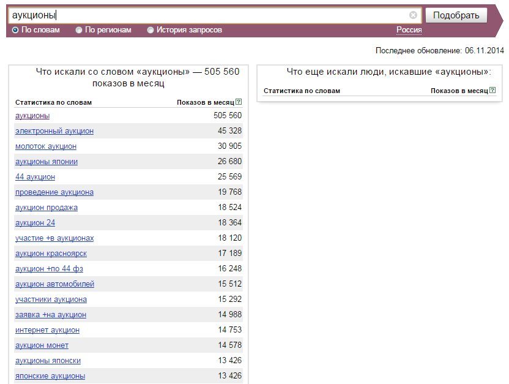509x384 pixels.
Task: Click the value '18 120'
Action: 230,238
